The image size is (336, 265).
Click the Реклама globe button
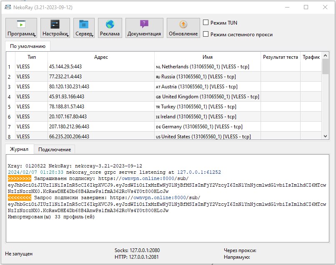coord(110,28)
